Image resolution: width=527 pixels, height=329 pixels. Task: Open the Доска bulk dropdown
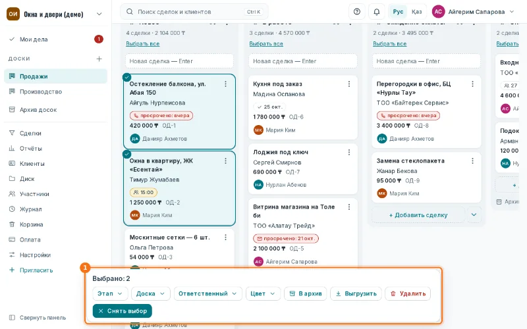151,293
